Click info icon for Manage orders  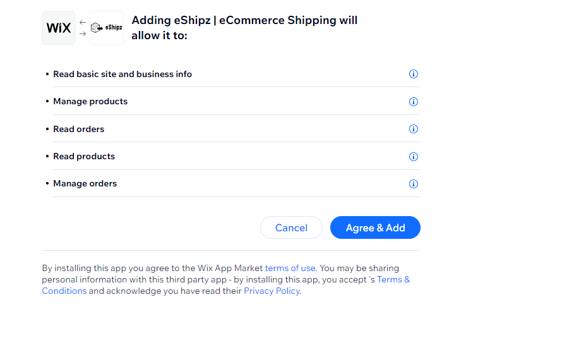414,184
